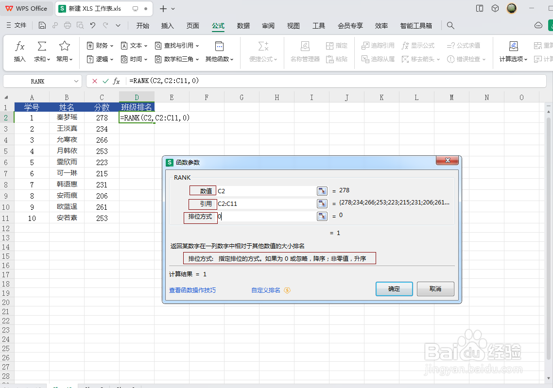Switch to the 插入 Insert tab

pos(168,26)
